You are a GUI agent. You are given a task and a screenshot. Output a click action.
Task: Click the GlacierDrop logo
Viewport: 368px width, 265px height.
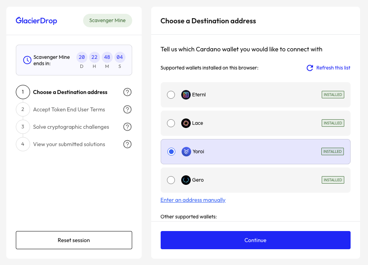[x=36, y=21]
